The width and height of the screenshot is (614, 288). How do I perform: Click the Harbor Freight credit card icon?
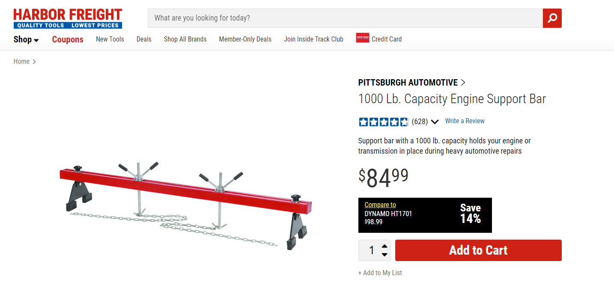pos(362,38)
